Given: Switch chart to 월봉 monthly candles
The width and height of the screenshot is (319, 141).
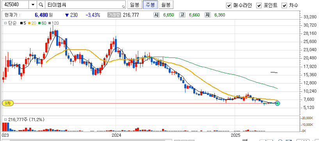Looking at the screenshot, I should [166, 5].
